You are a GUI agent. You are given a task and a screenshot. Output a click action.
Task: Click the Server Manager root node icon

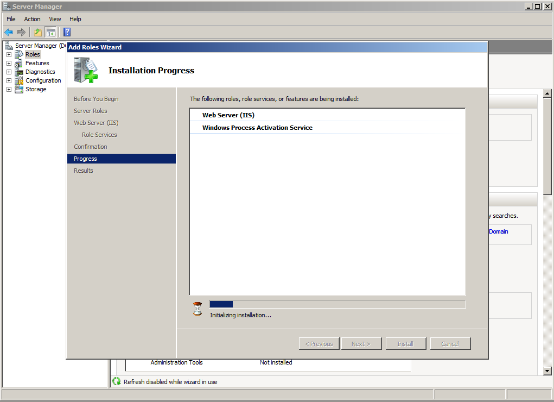(x=9, y=46)
